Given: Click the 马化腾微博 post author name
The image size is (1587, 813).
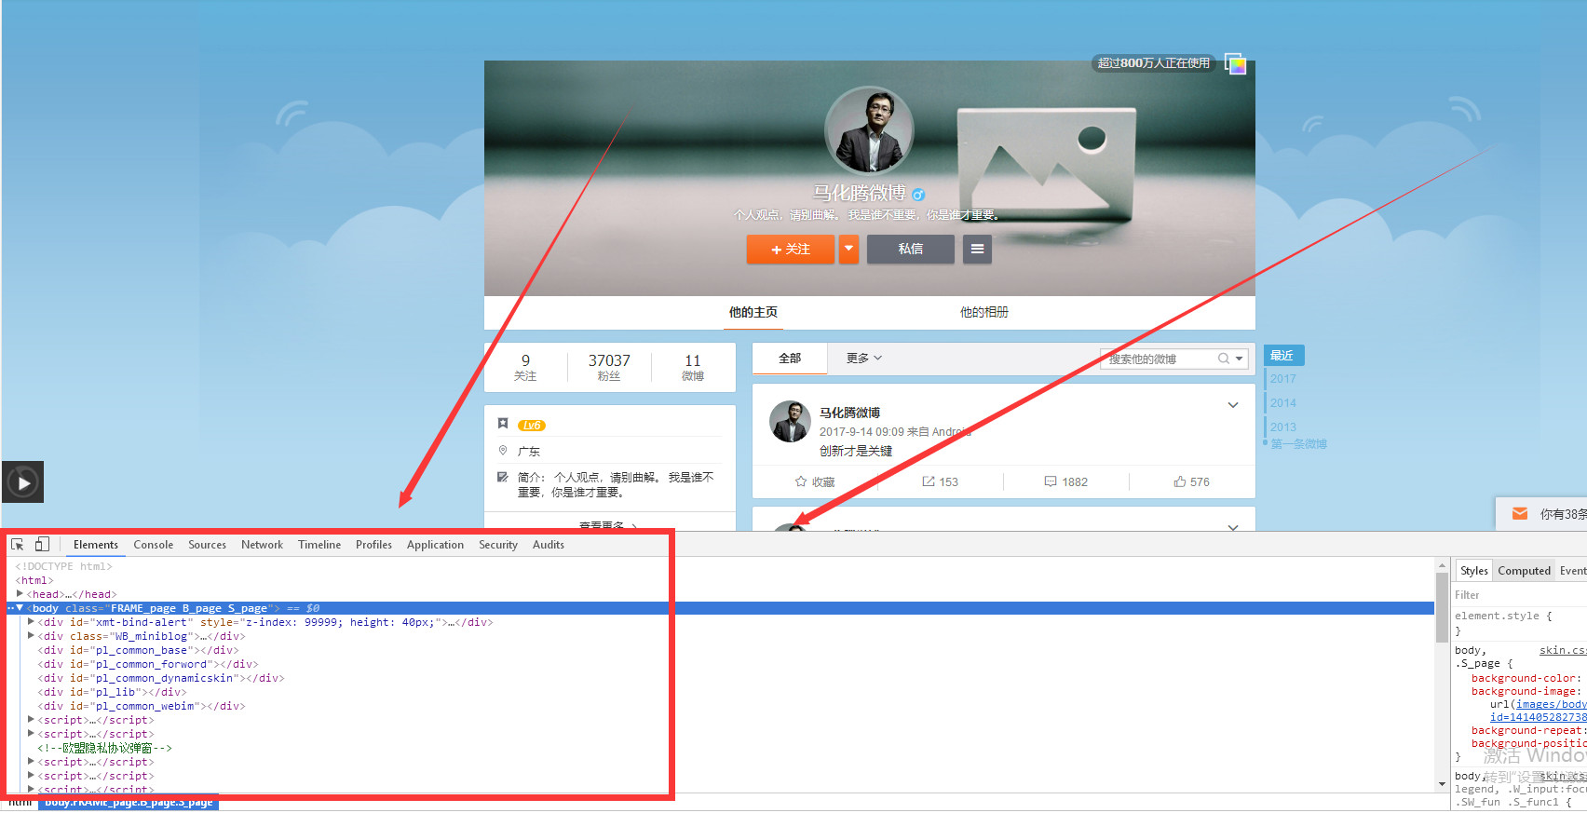Looking at the screenshot, I should click(x=849, y=413).
